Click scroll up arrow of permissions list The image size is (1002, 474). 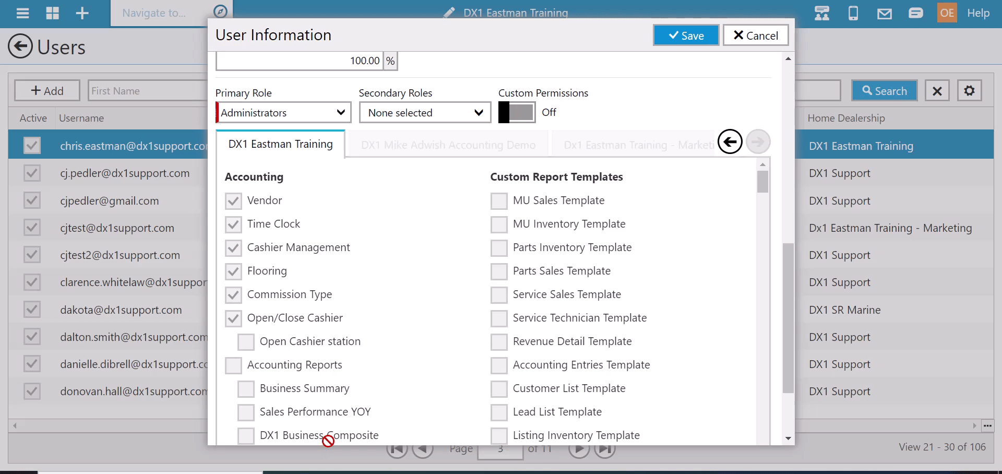click(x=763, y=164)
